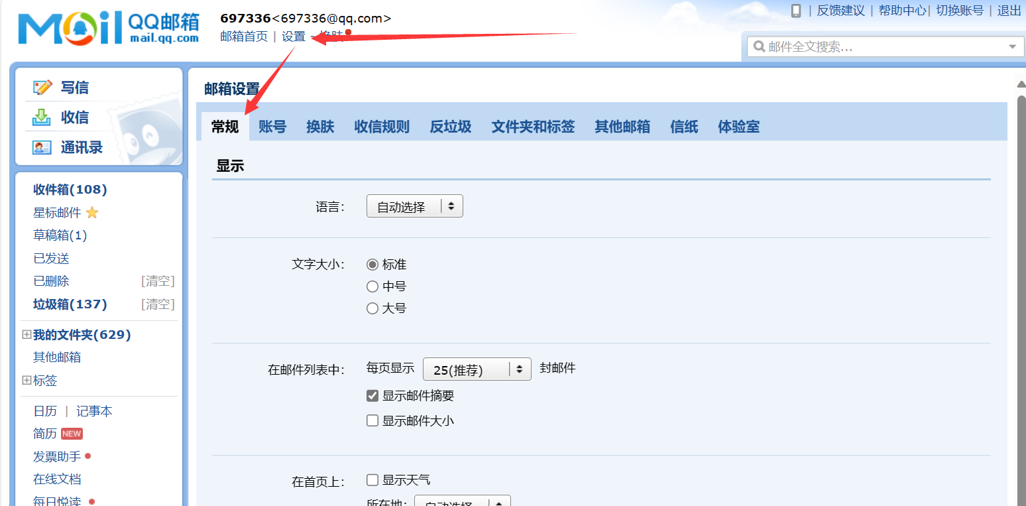Image resolution: width=1026 pixels, height=506 pixels.
Task: Expand the 标签 tree node
Action: 27,380
